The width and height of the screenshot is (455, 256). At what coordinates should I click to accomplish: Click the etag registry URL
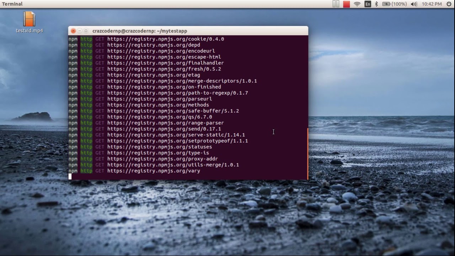point(154,75)
